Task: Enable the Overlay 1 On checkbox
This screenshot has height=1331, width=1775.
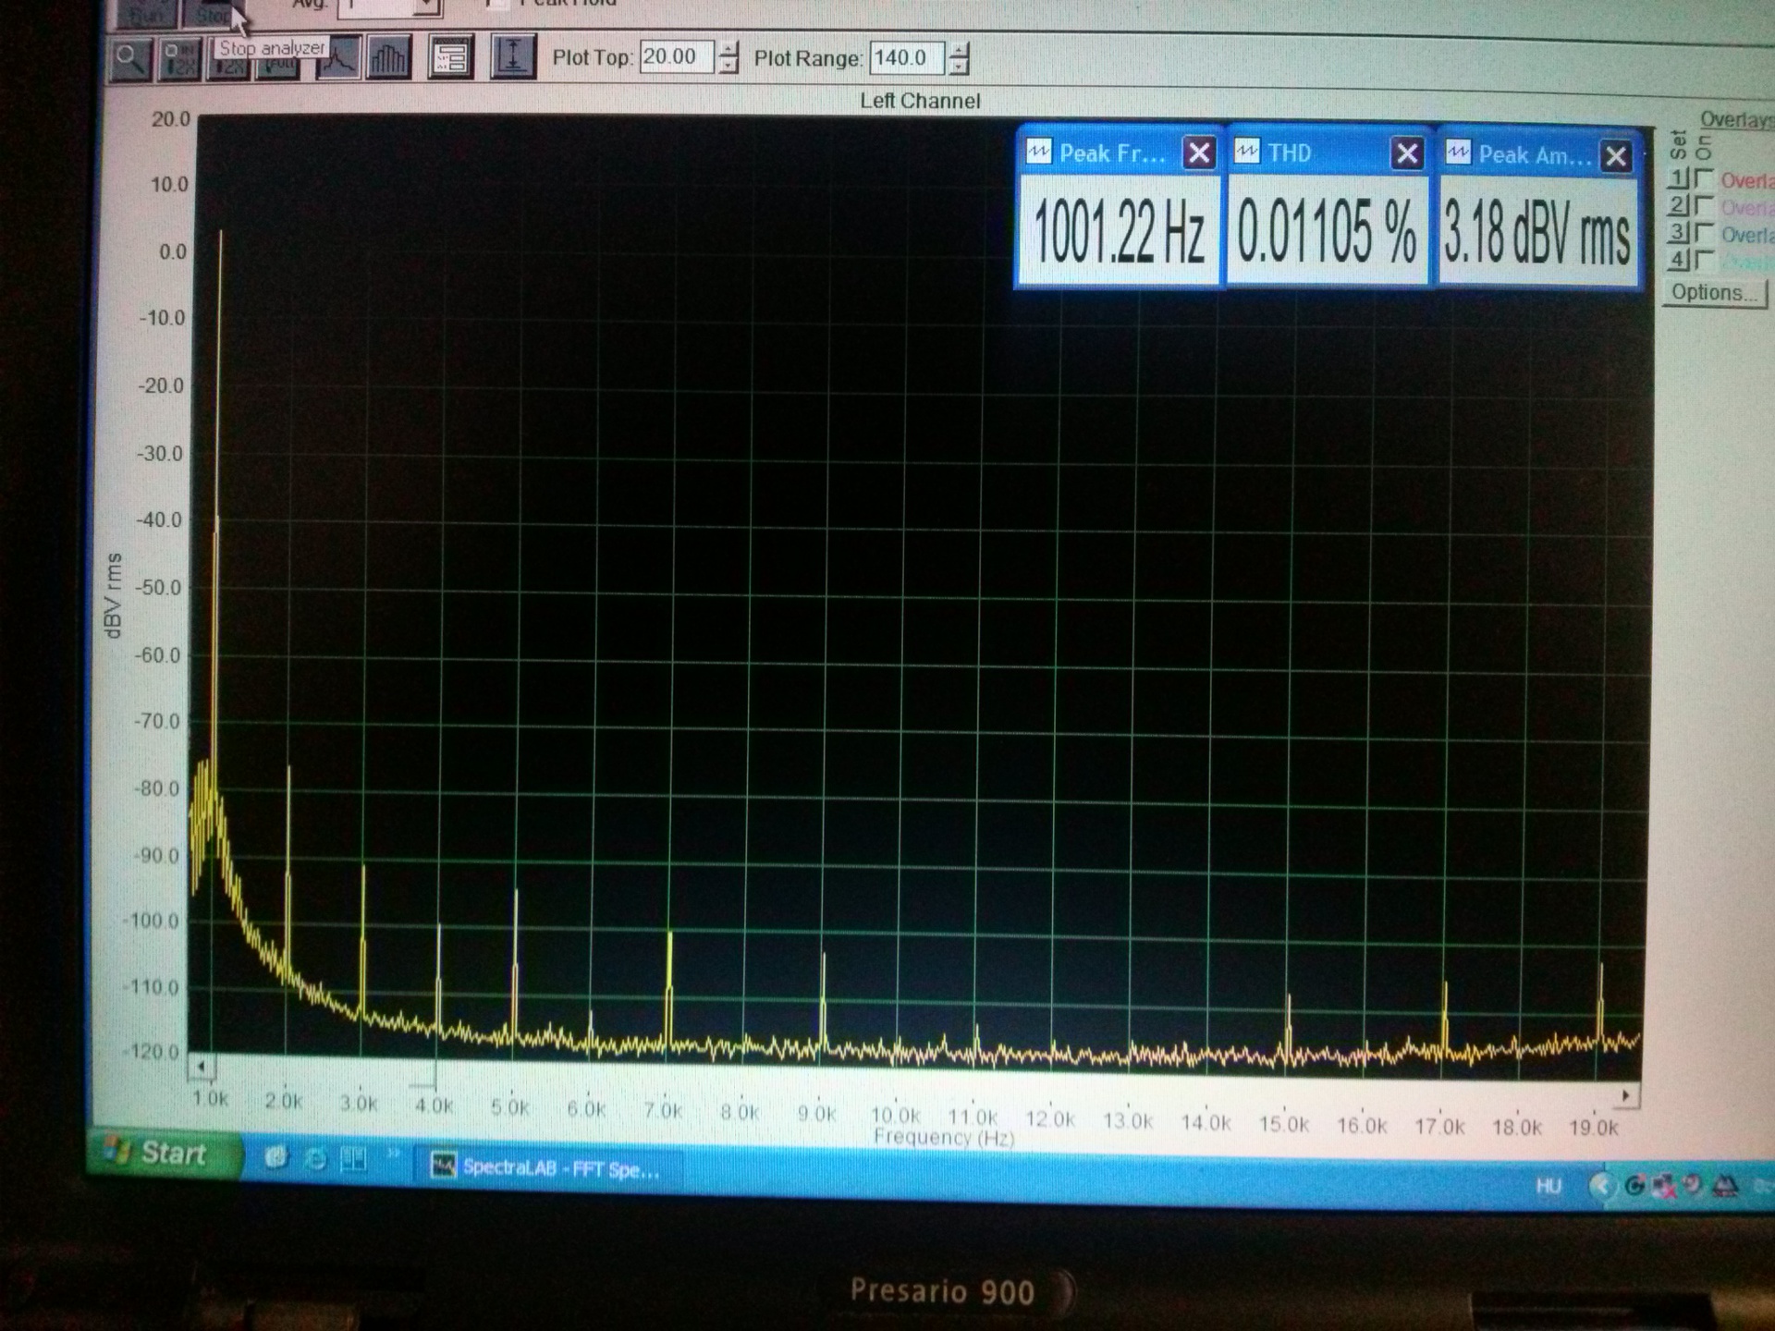Action: [1705, 178]
